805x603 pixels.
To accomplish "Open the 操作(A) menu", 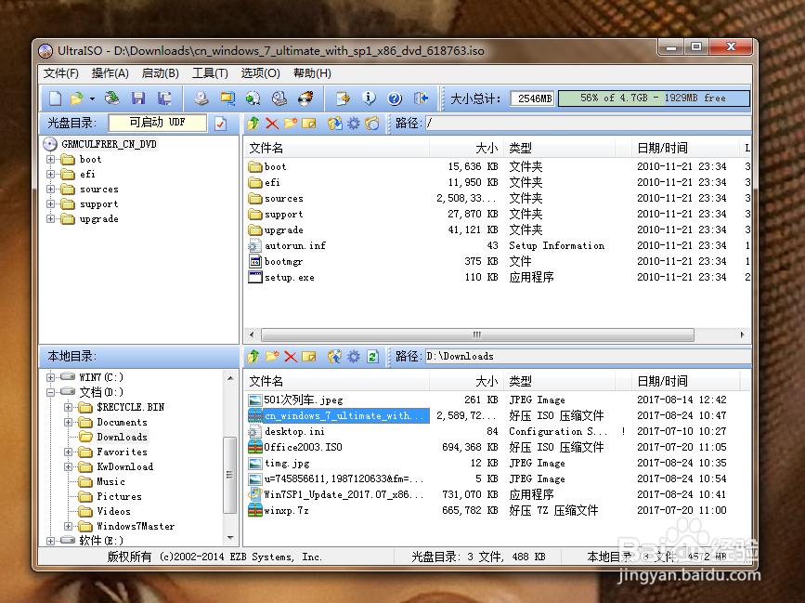I will 110,73.
